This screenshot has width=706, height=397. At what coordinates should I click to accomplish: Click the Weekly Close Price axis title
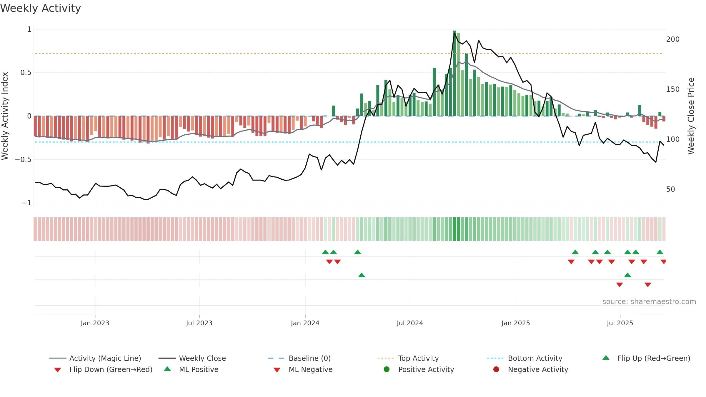point(691,116)
